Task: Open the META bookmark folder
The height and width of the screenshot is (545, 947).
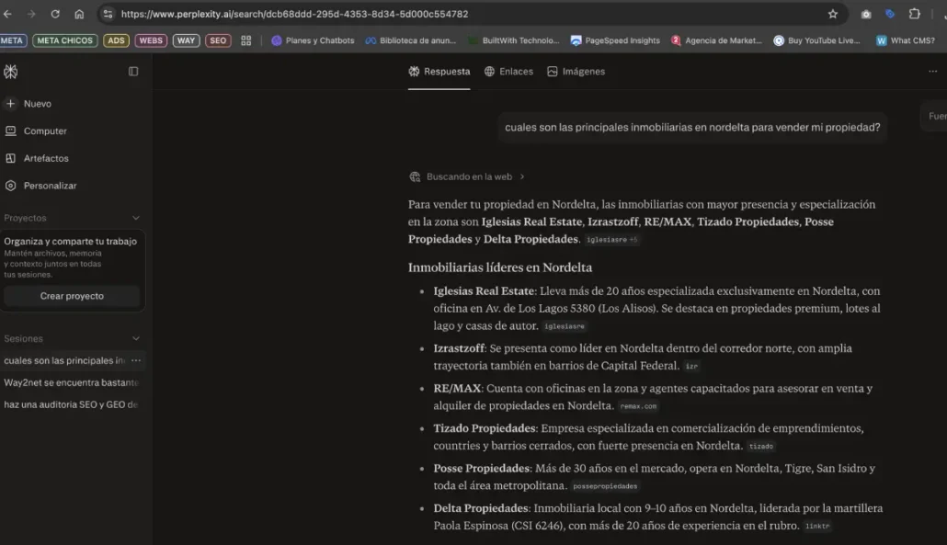Action: 12,40
